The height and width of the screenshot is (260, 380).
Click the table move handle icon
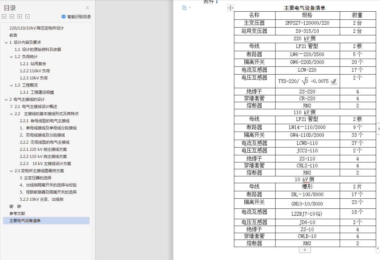tap(230, 8)
